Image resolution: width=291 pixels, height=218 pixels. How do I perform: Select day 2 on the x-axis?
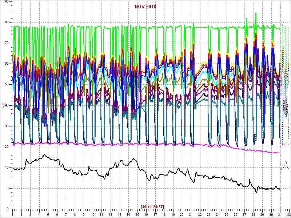point(21,214)
